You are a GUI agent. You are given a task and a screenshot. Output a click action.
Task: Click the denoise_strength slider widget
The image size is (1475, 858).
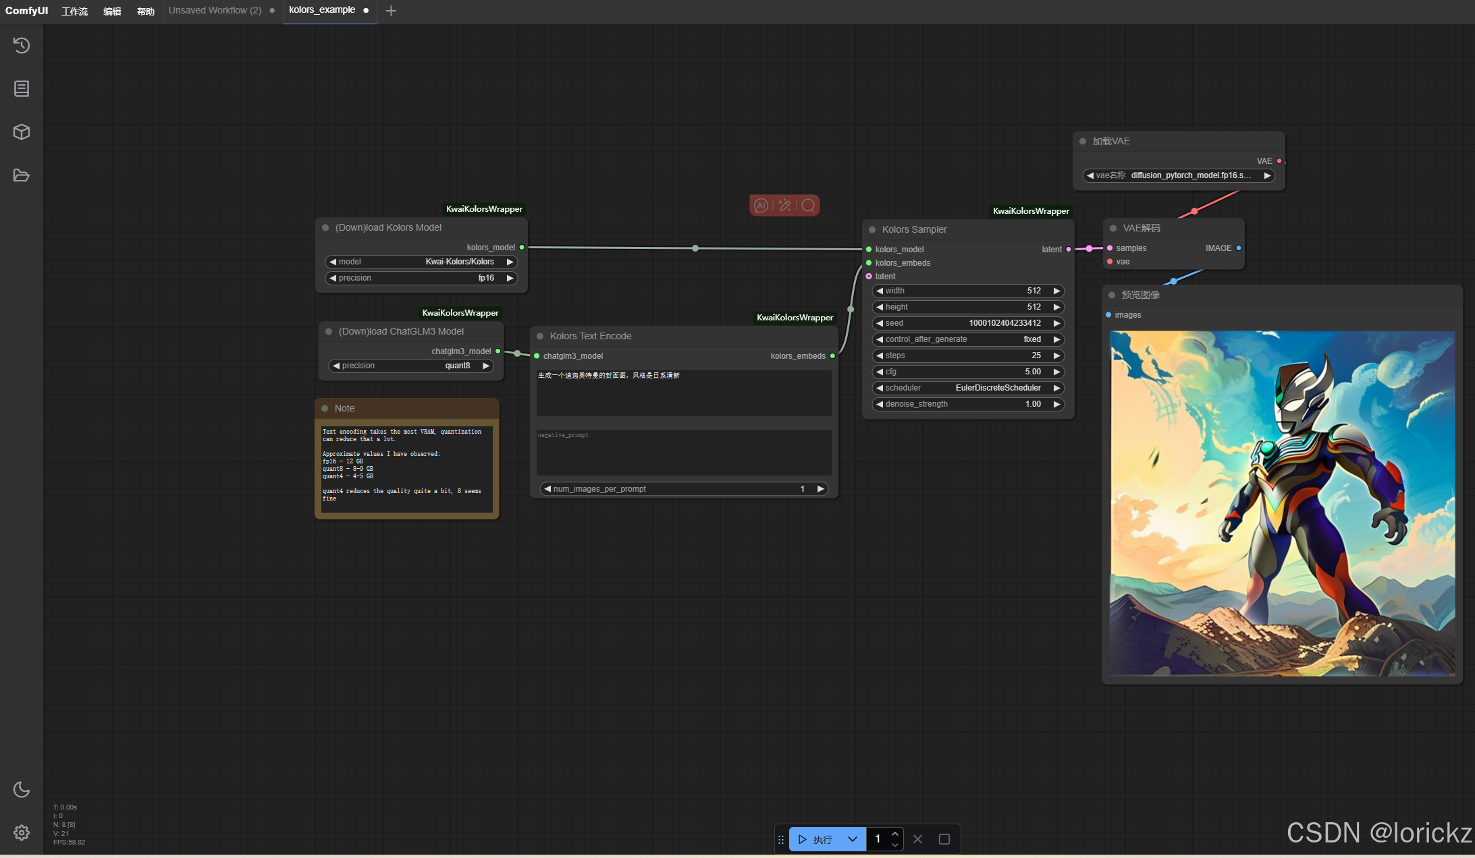(x=968, y=404)
